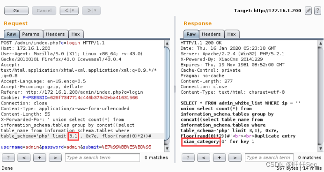The image size is (324, 172).
Task: Switch to the Request Params tab
Action: tap(31, 34)
